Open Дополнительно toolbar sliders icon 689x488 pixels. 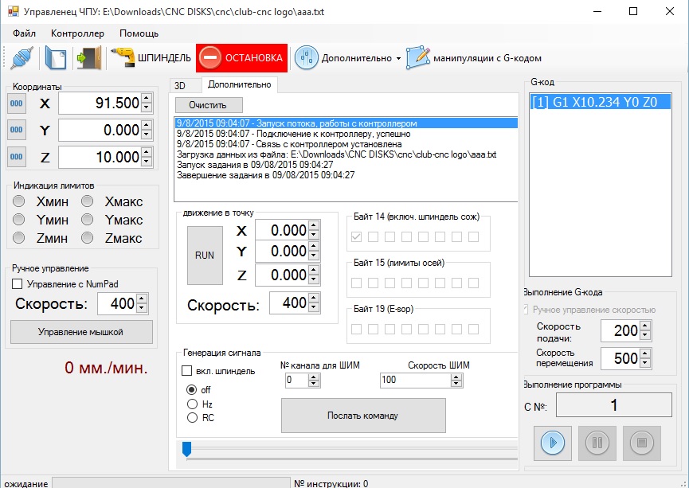(x=307, y=57)
